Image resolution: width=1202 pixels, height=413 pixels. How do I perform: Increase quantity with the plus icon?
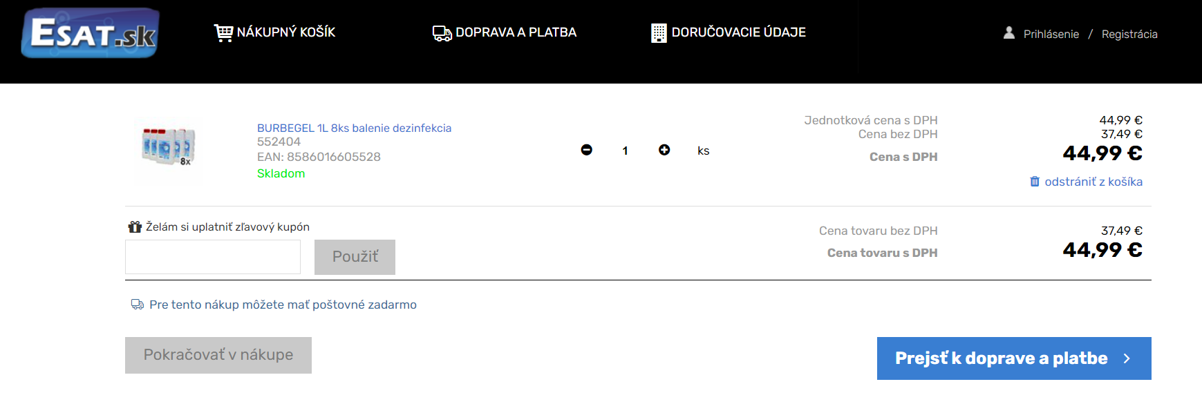(x=664, y=150)
